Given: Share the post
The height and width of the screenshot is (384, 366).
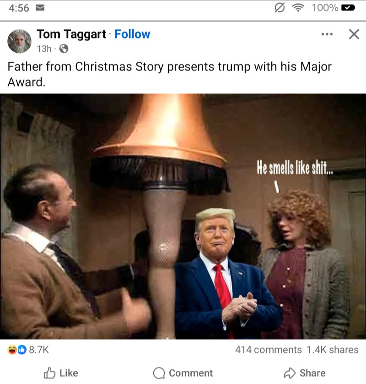Looking at the screenshot, I should 305,373.
